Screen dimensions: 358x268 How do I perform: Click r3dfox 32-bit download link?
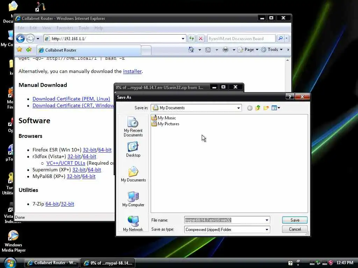tap(74, 156)
